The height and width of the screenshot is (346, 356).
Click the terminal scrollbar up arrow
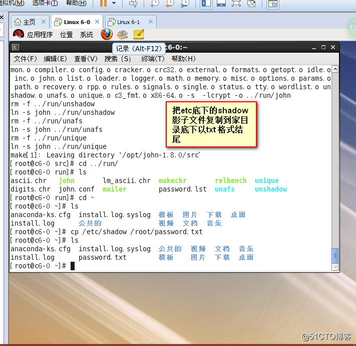(x=335, y=69)
